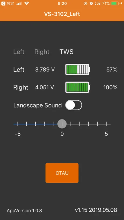Switch to the Right tab
The height and width of the screenshot is (220, 124).
point(42,52)
